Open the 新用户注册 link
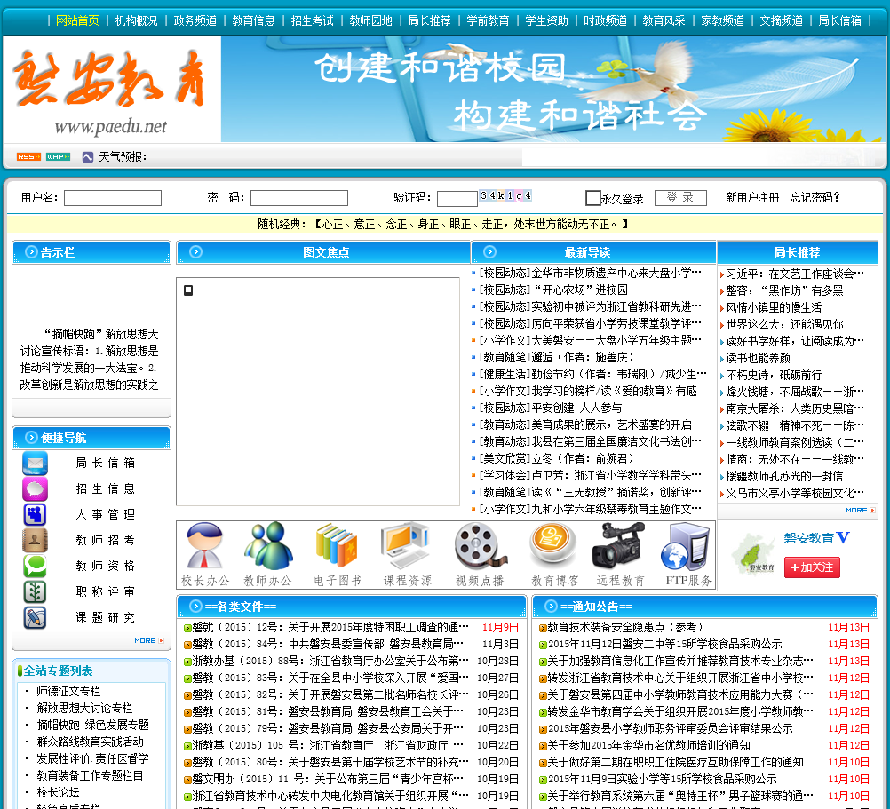Viewport: 890px width, 809px height. tap(752, 197)
